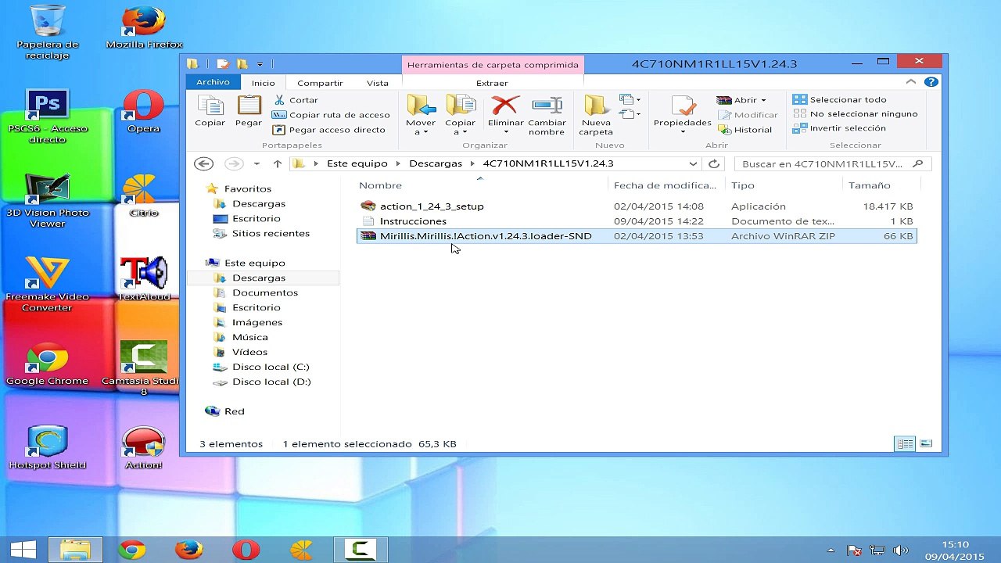This screenshot has width=1001, height=563.
Task: Open Google Chrome from the taskbar
Action: tap(132, 550)
